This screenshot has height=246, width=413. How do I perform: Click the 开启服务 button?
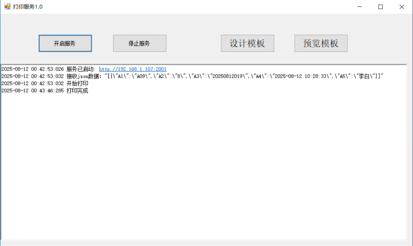65,43
